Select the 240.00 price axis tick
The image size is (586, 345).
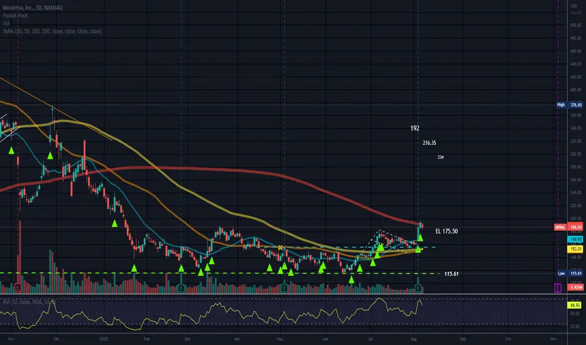(576, 193)
